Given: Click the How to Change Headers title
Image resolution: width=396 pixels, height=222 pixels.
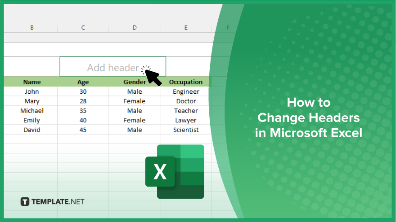Looking at the screenshot, I should pyautogui.click(x=309, y=118).
